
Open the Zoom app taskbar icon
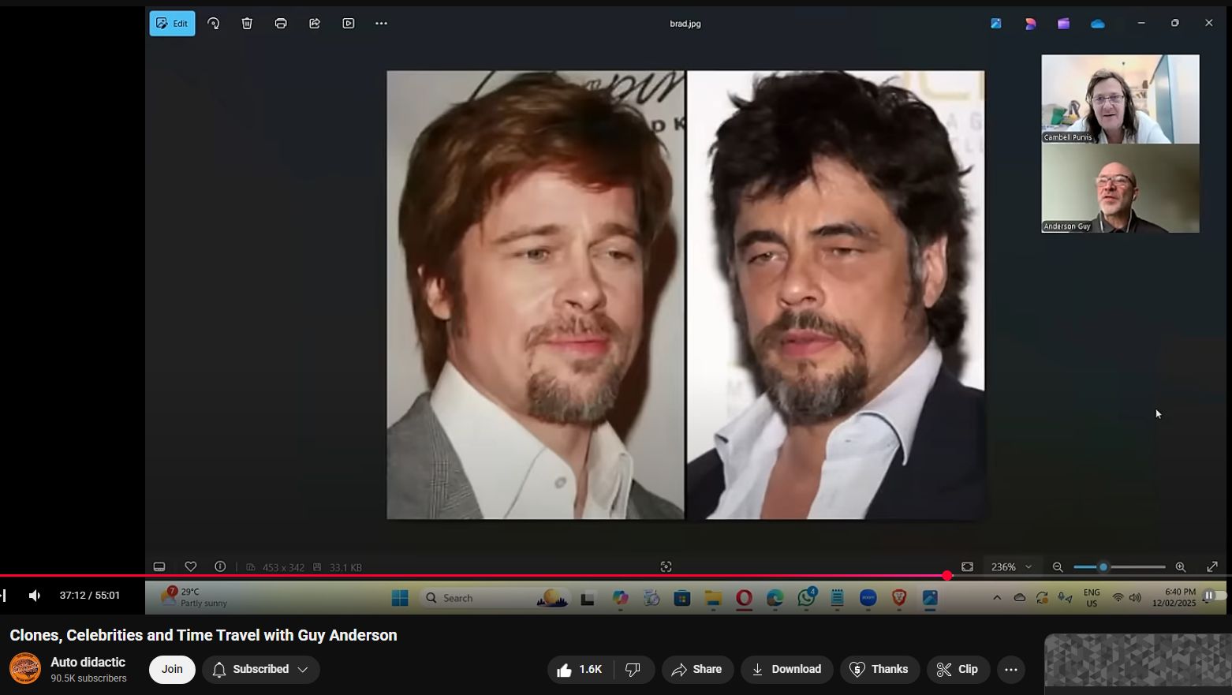point(868,599)
